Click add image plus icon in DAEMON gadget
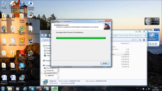 [x=153, y=44]
